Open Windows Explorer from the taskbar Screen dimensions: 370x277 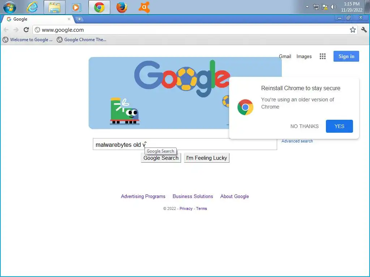(x=55, y=7)
